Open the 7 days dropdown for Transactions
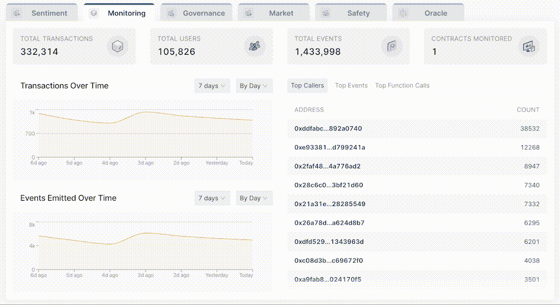The width and height of the screenshot is (560, 305). click(212, 86)
